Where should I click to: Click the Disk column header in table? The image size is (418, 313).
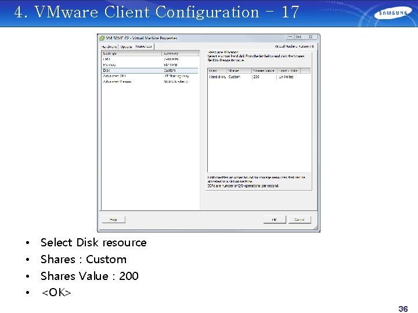coord(217,71)
